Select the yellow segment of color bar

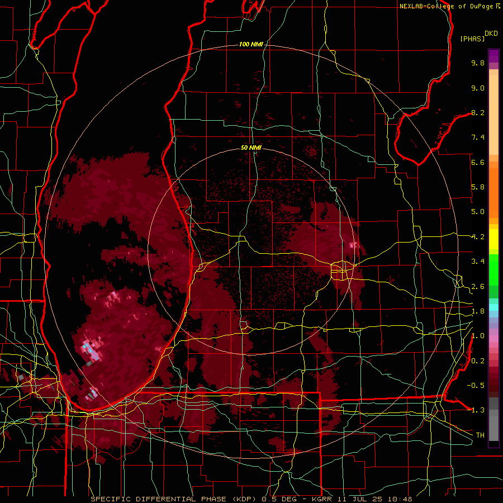coord(493,239)
